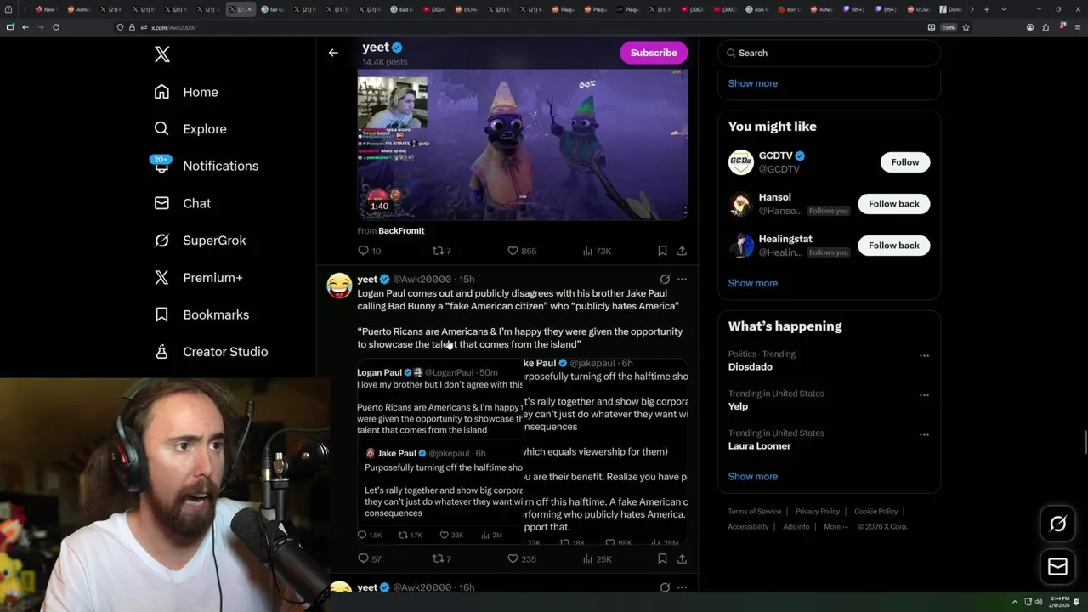
Task: Expand the footer More menu
Action: point(836,527)
